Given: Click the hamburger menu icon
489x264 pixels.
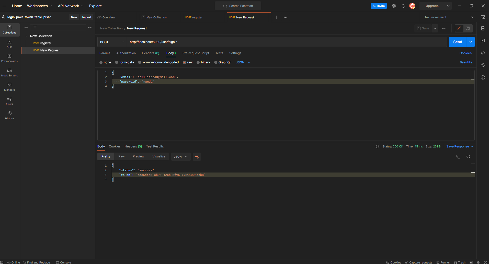Looking at the screenshot, I should coord(4,6).
